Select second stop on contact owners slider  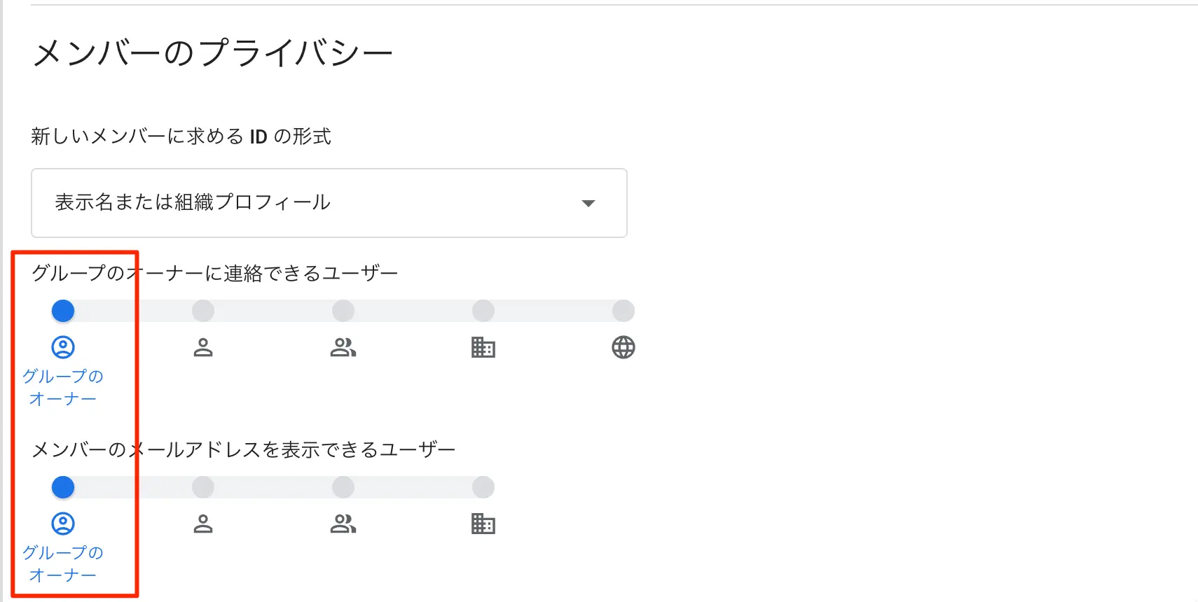point(203,311)
